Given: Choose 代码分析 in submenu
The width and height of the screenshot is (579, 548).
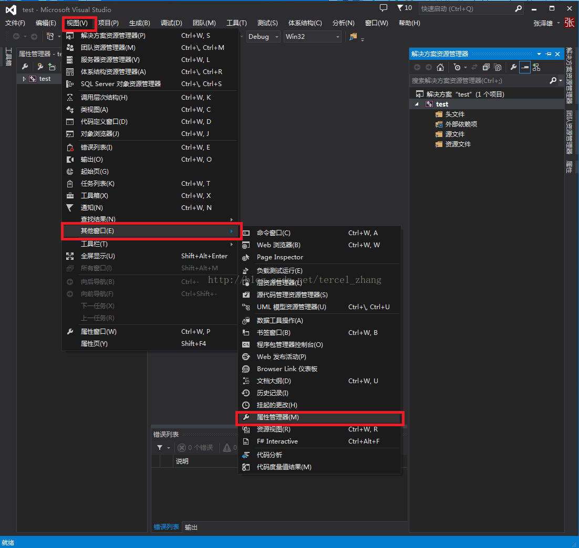Looking at the screenshot, I should (x=320, y=455).
